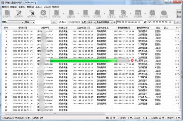This screenshot has height=121, width=183.
Task: Open the 编辑(E) menu
Action: pos(14,7)
